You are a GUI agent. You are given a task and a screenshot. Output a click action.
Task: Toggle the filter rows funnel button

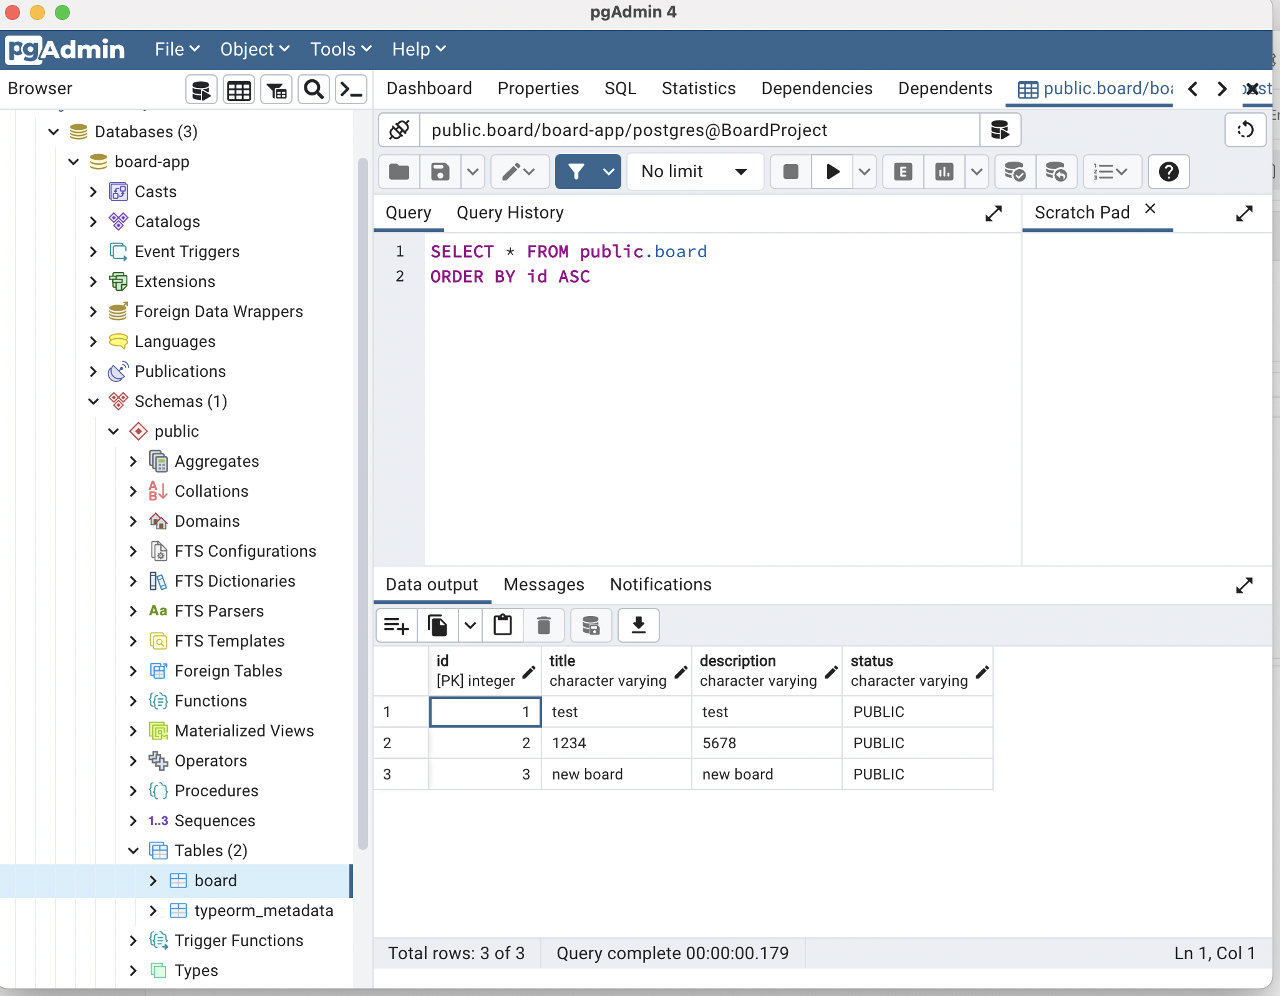point(576,172)
